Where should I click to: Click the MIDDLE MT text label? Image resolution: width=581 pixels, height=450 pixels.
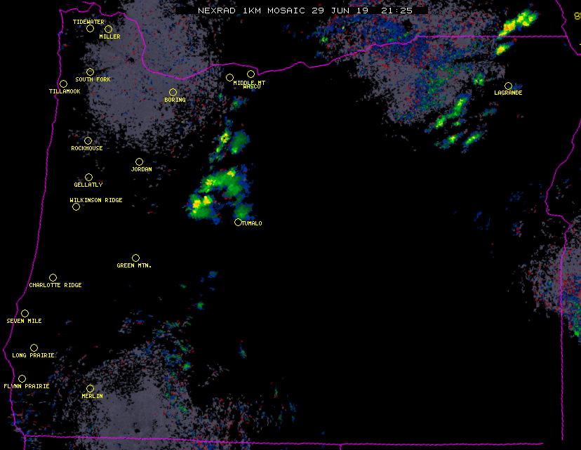[x=249, y=82]
